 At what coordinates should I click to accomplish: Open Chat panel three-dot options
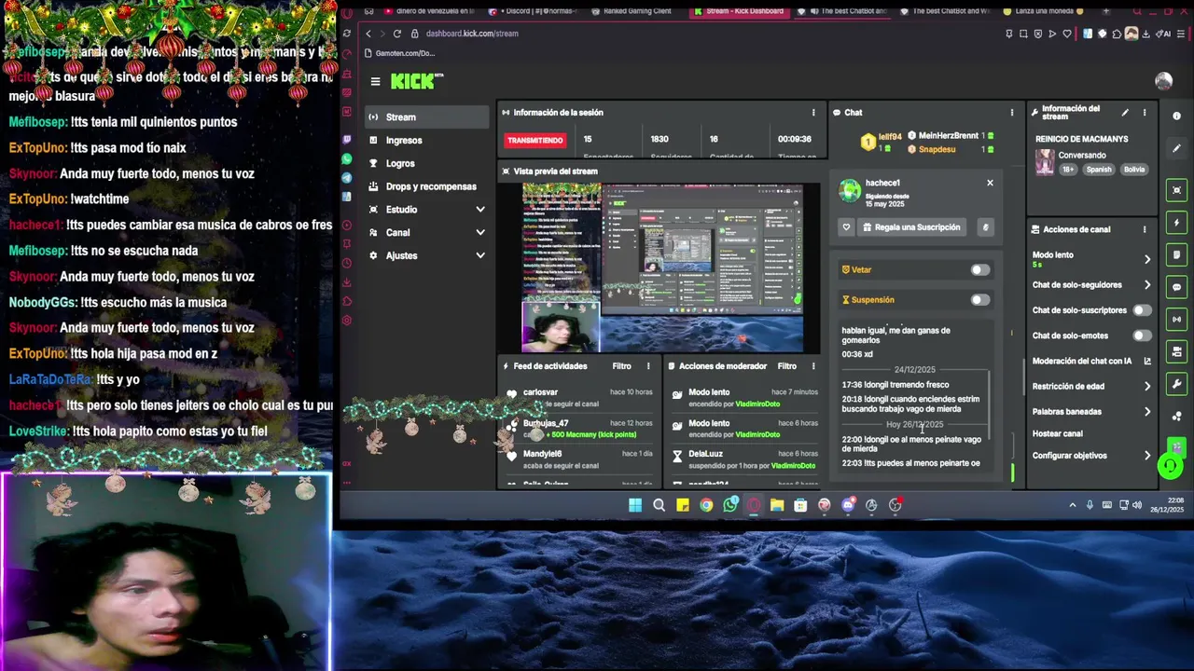(1012, 113)
